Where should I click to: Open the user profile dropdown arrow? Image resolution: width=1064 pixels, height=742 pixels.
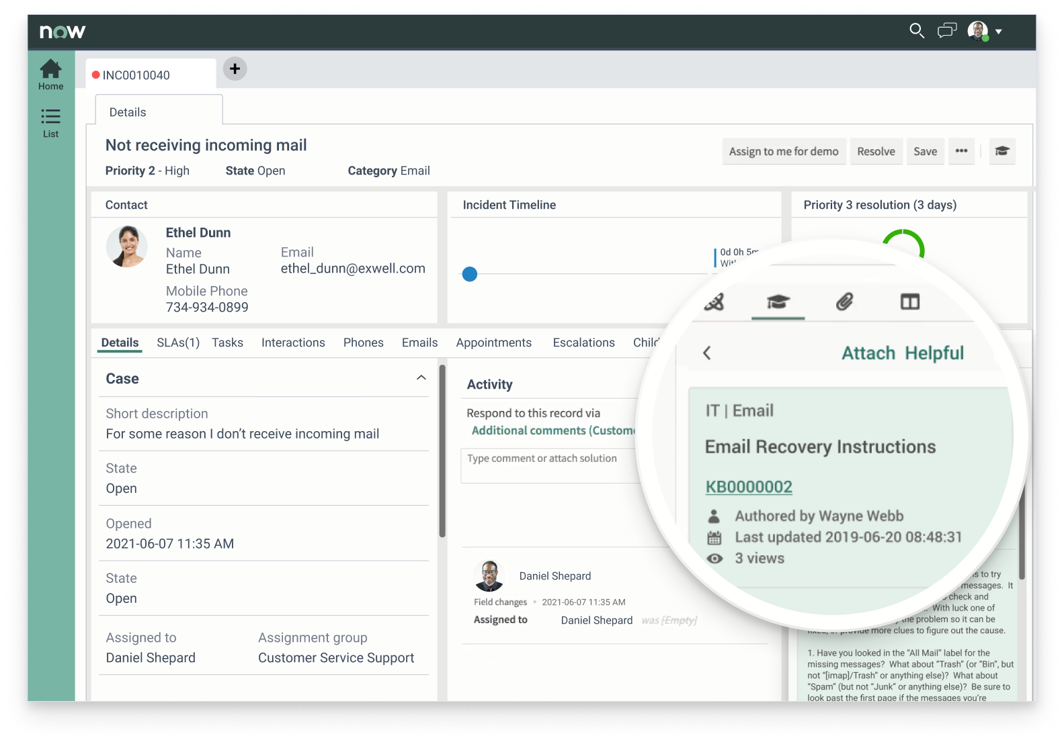click(999, 32)
